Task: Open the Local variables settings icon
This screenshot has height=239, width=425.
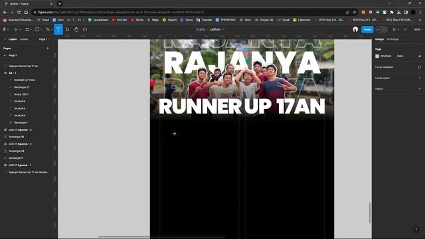Action: [x=420, y=67]
